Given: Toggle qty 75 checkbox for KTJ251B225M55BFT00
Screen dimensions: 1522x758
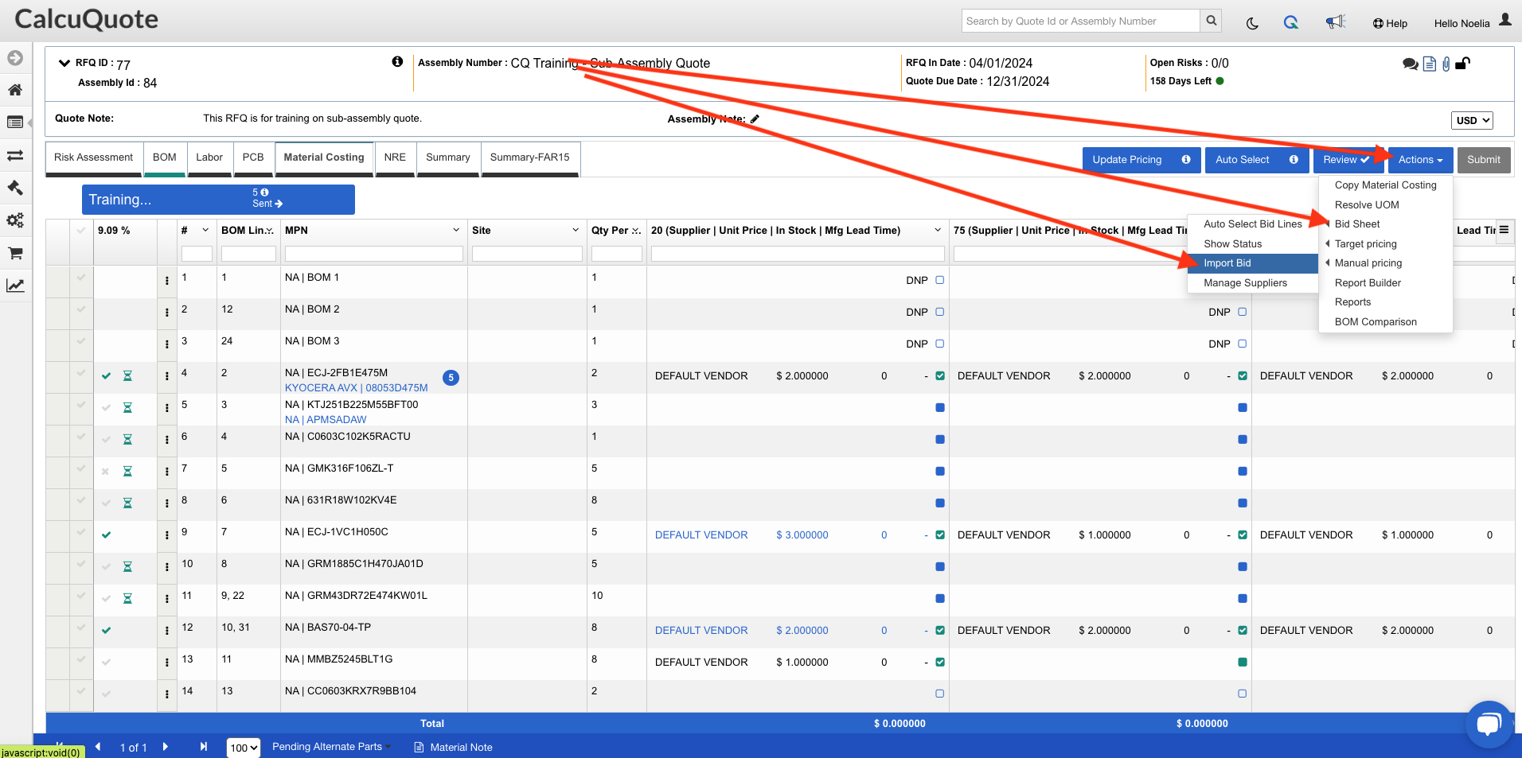Looking at the screenshot, I should [1242, 407].
